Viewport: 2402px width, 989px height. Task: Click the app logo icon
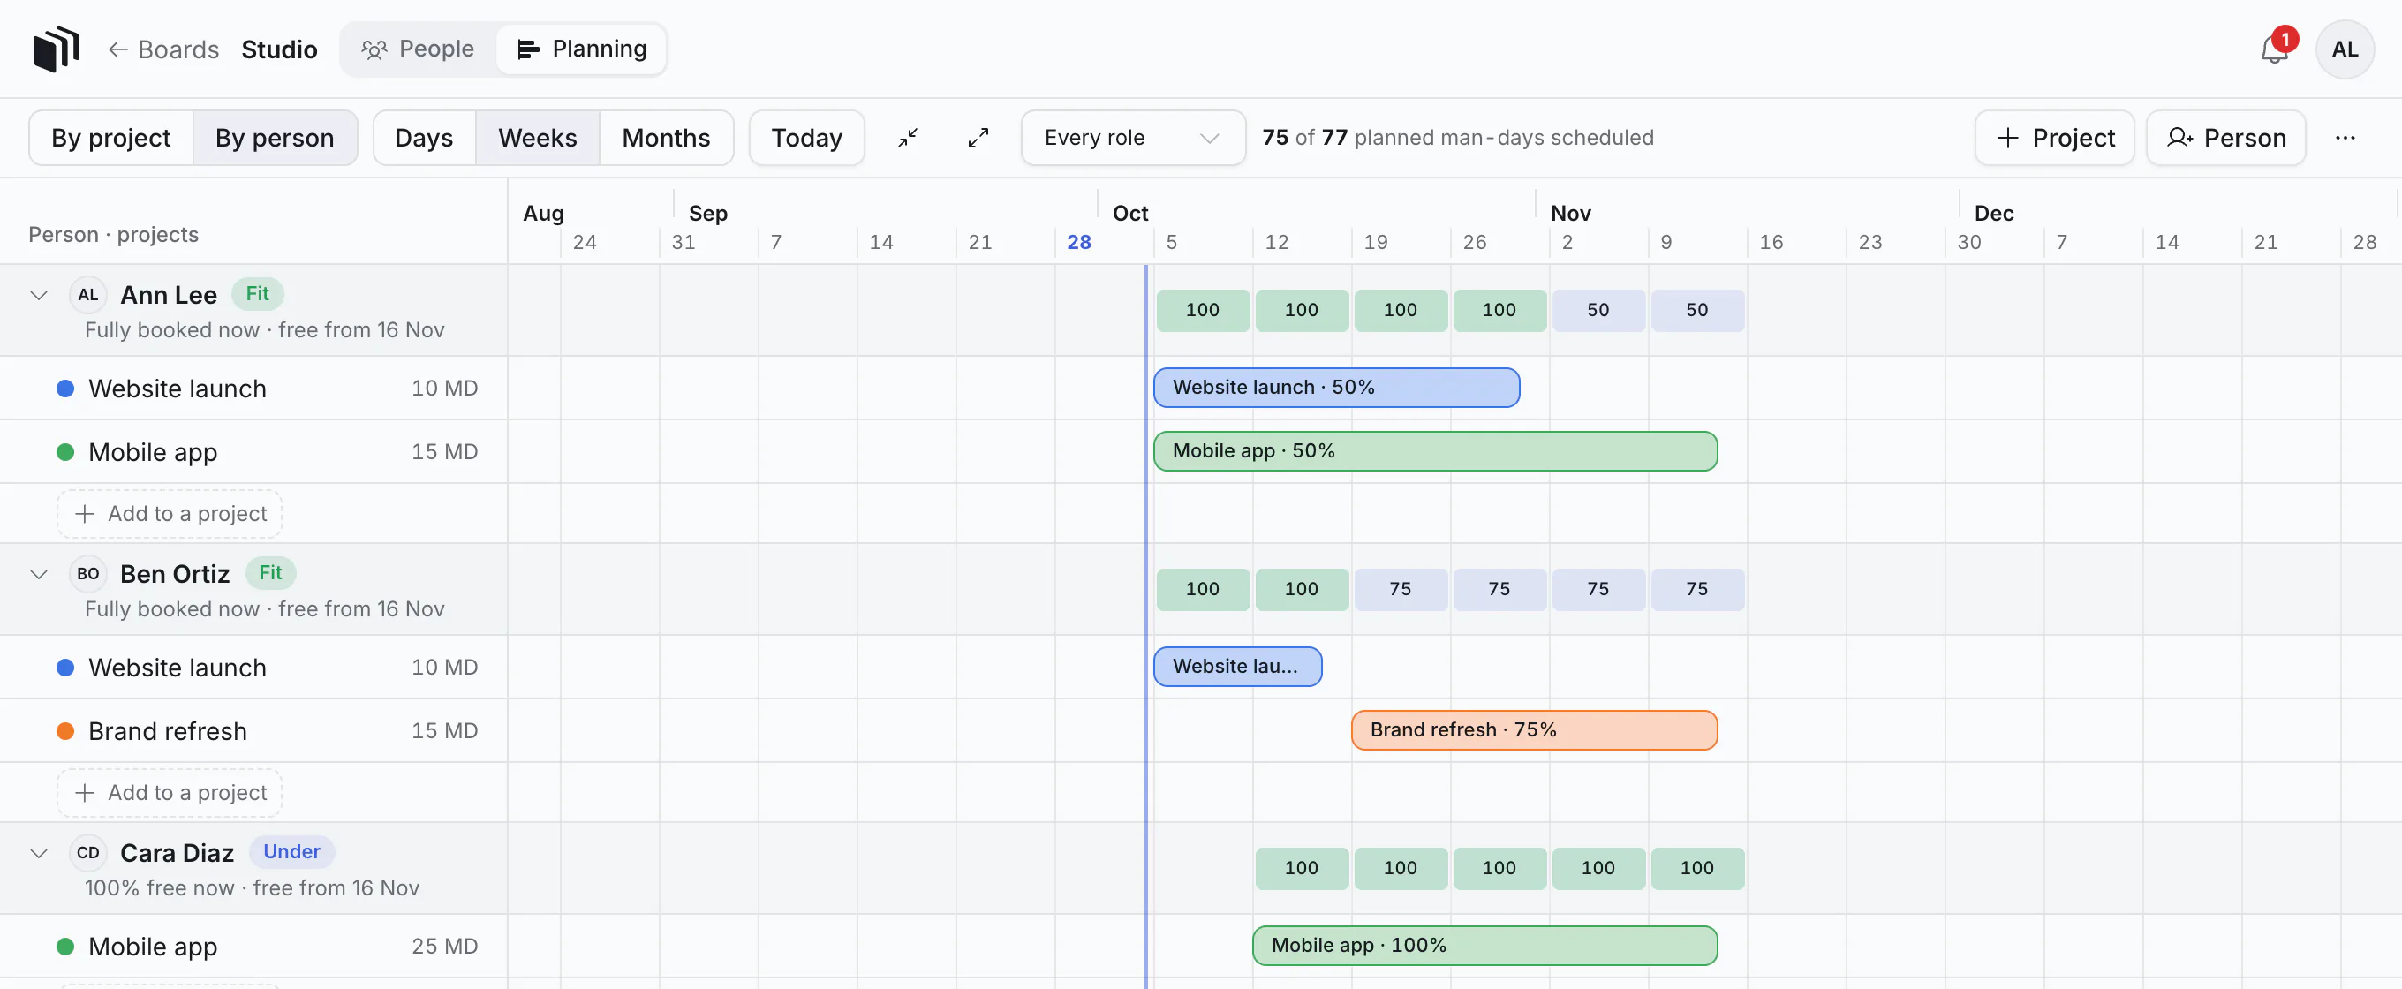(56, 49)
